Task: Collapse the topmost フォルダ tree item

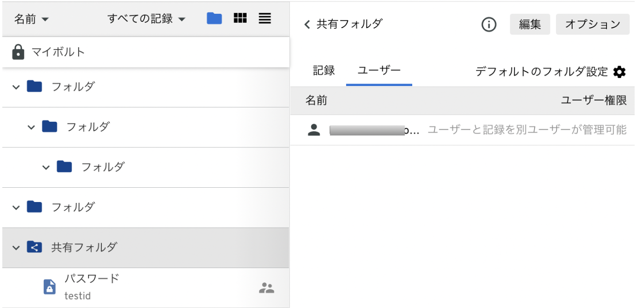Action: pyautogui.click(x=15, y=88)
